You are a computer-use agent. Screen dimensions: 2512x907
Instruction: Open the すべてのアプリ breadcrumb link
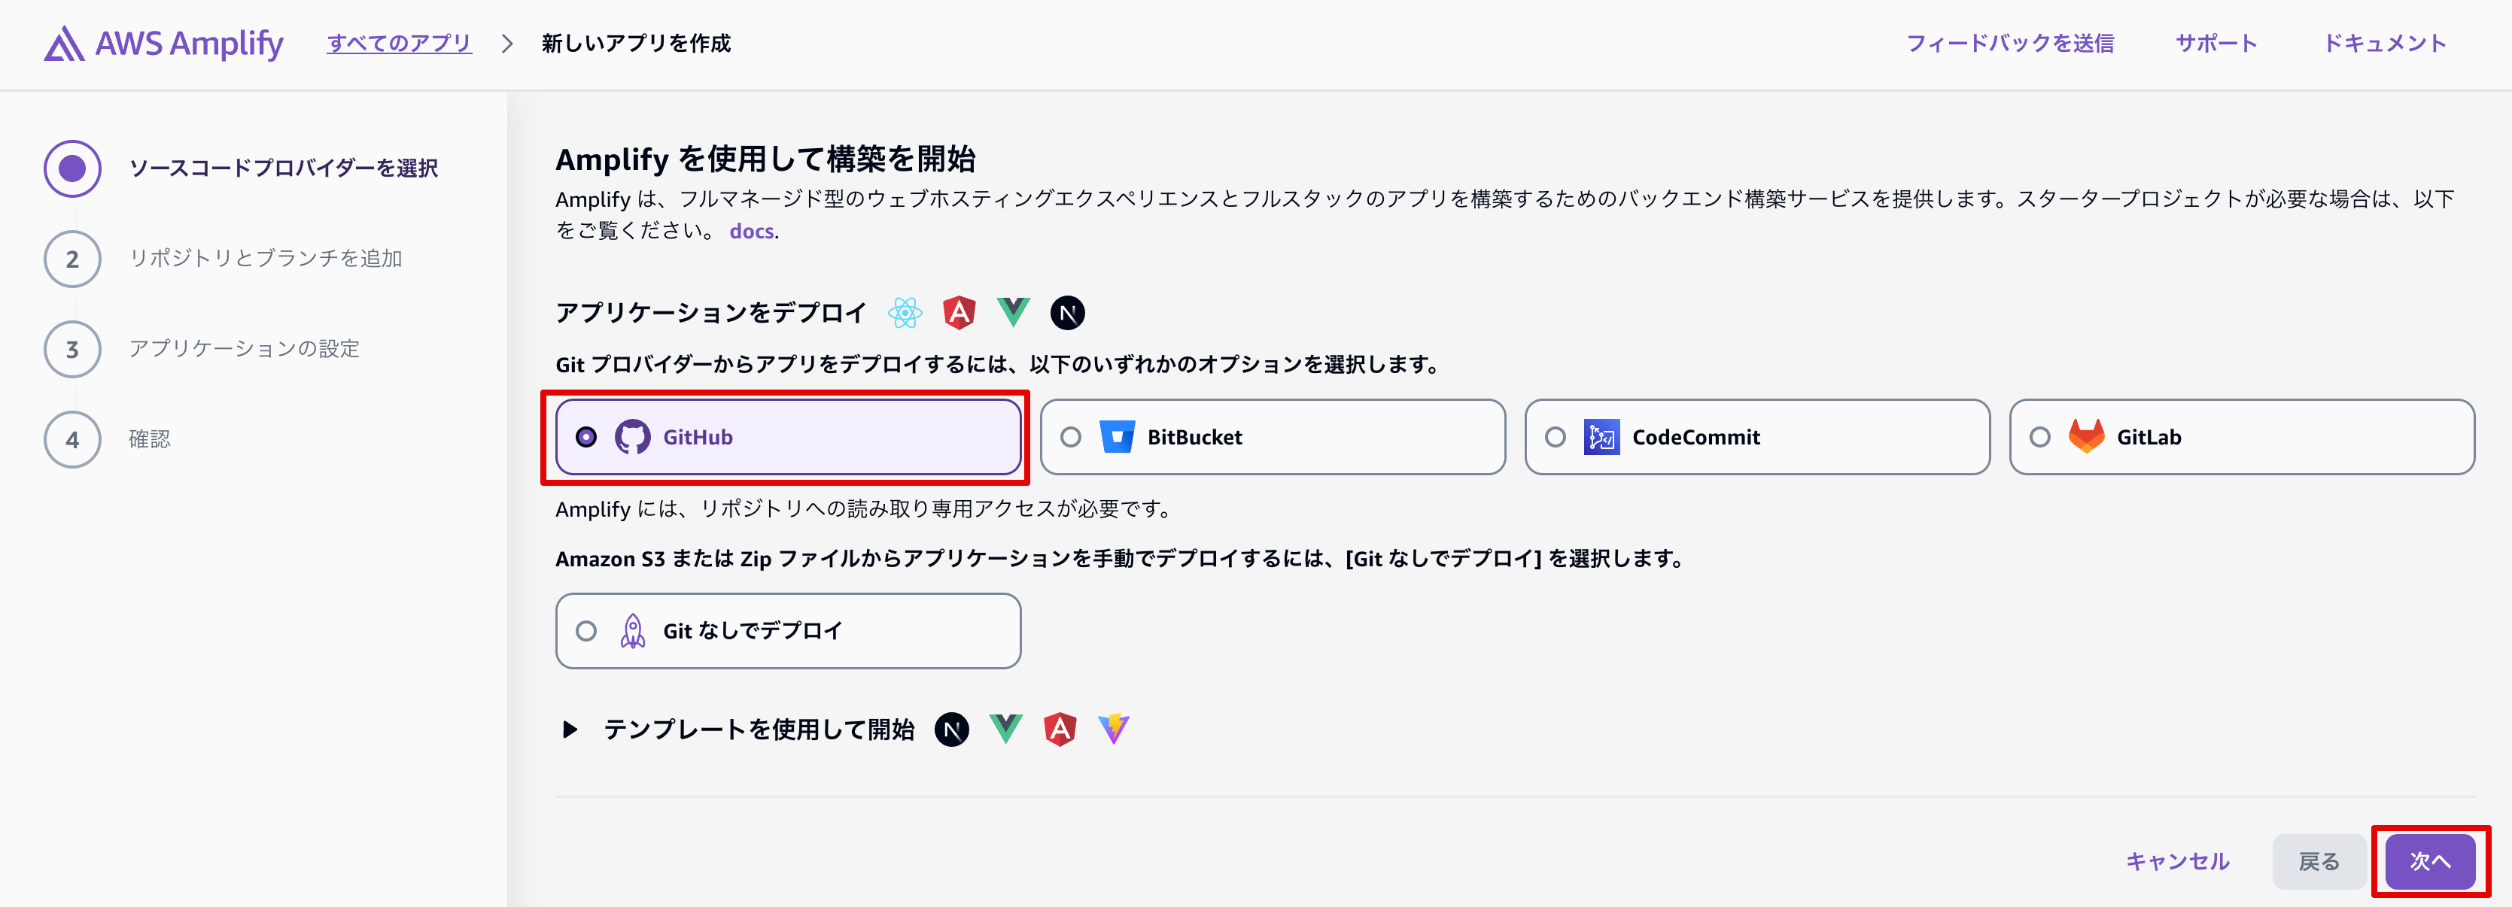(x=399, y=44)
